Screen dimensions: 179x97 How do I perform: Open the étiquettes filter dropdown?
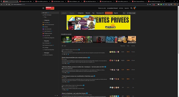[x=73, y=13]
